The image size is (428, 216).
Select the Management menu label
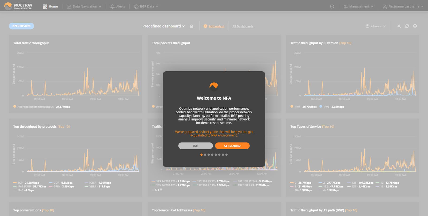click(x=359, y=6)
